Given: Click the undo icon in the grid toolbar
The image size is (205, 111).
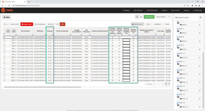Looking at the screenshot, I should pyautogui.click(x=5, y=24).
